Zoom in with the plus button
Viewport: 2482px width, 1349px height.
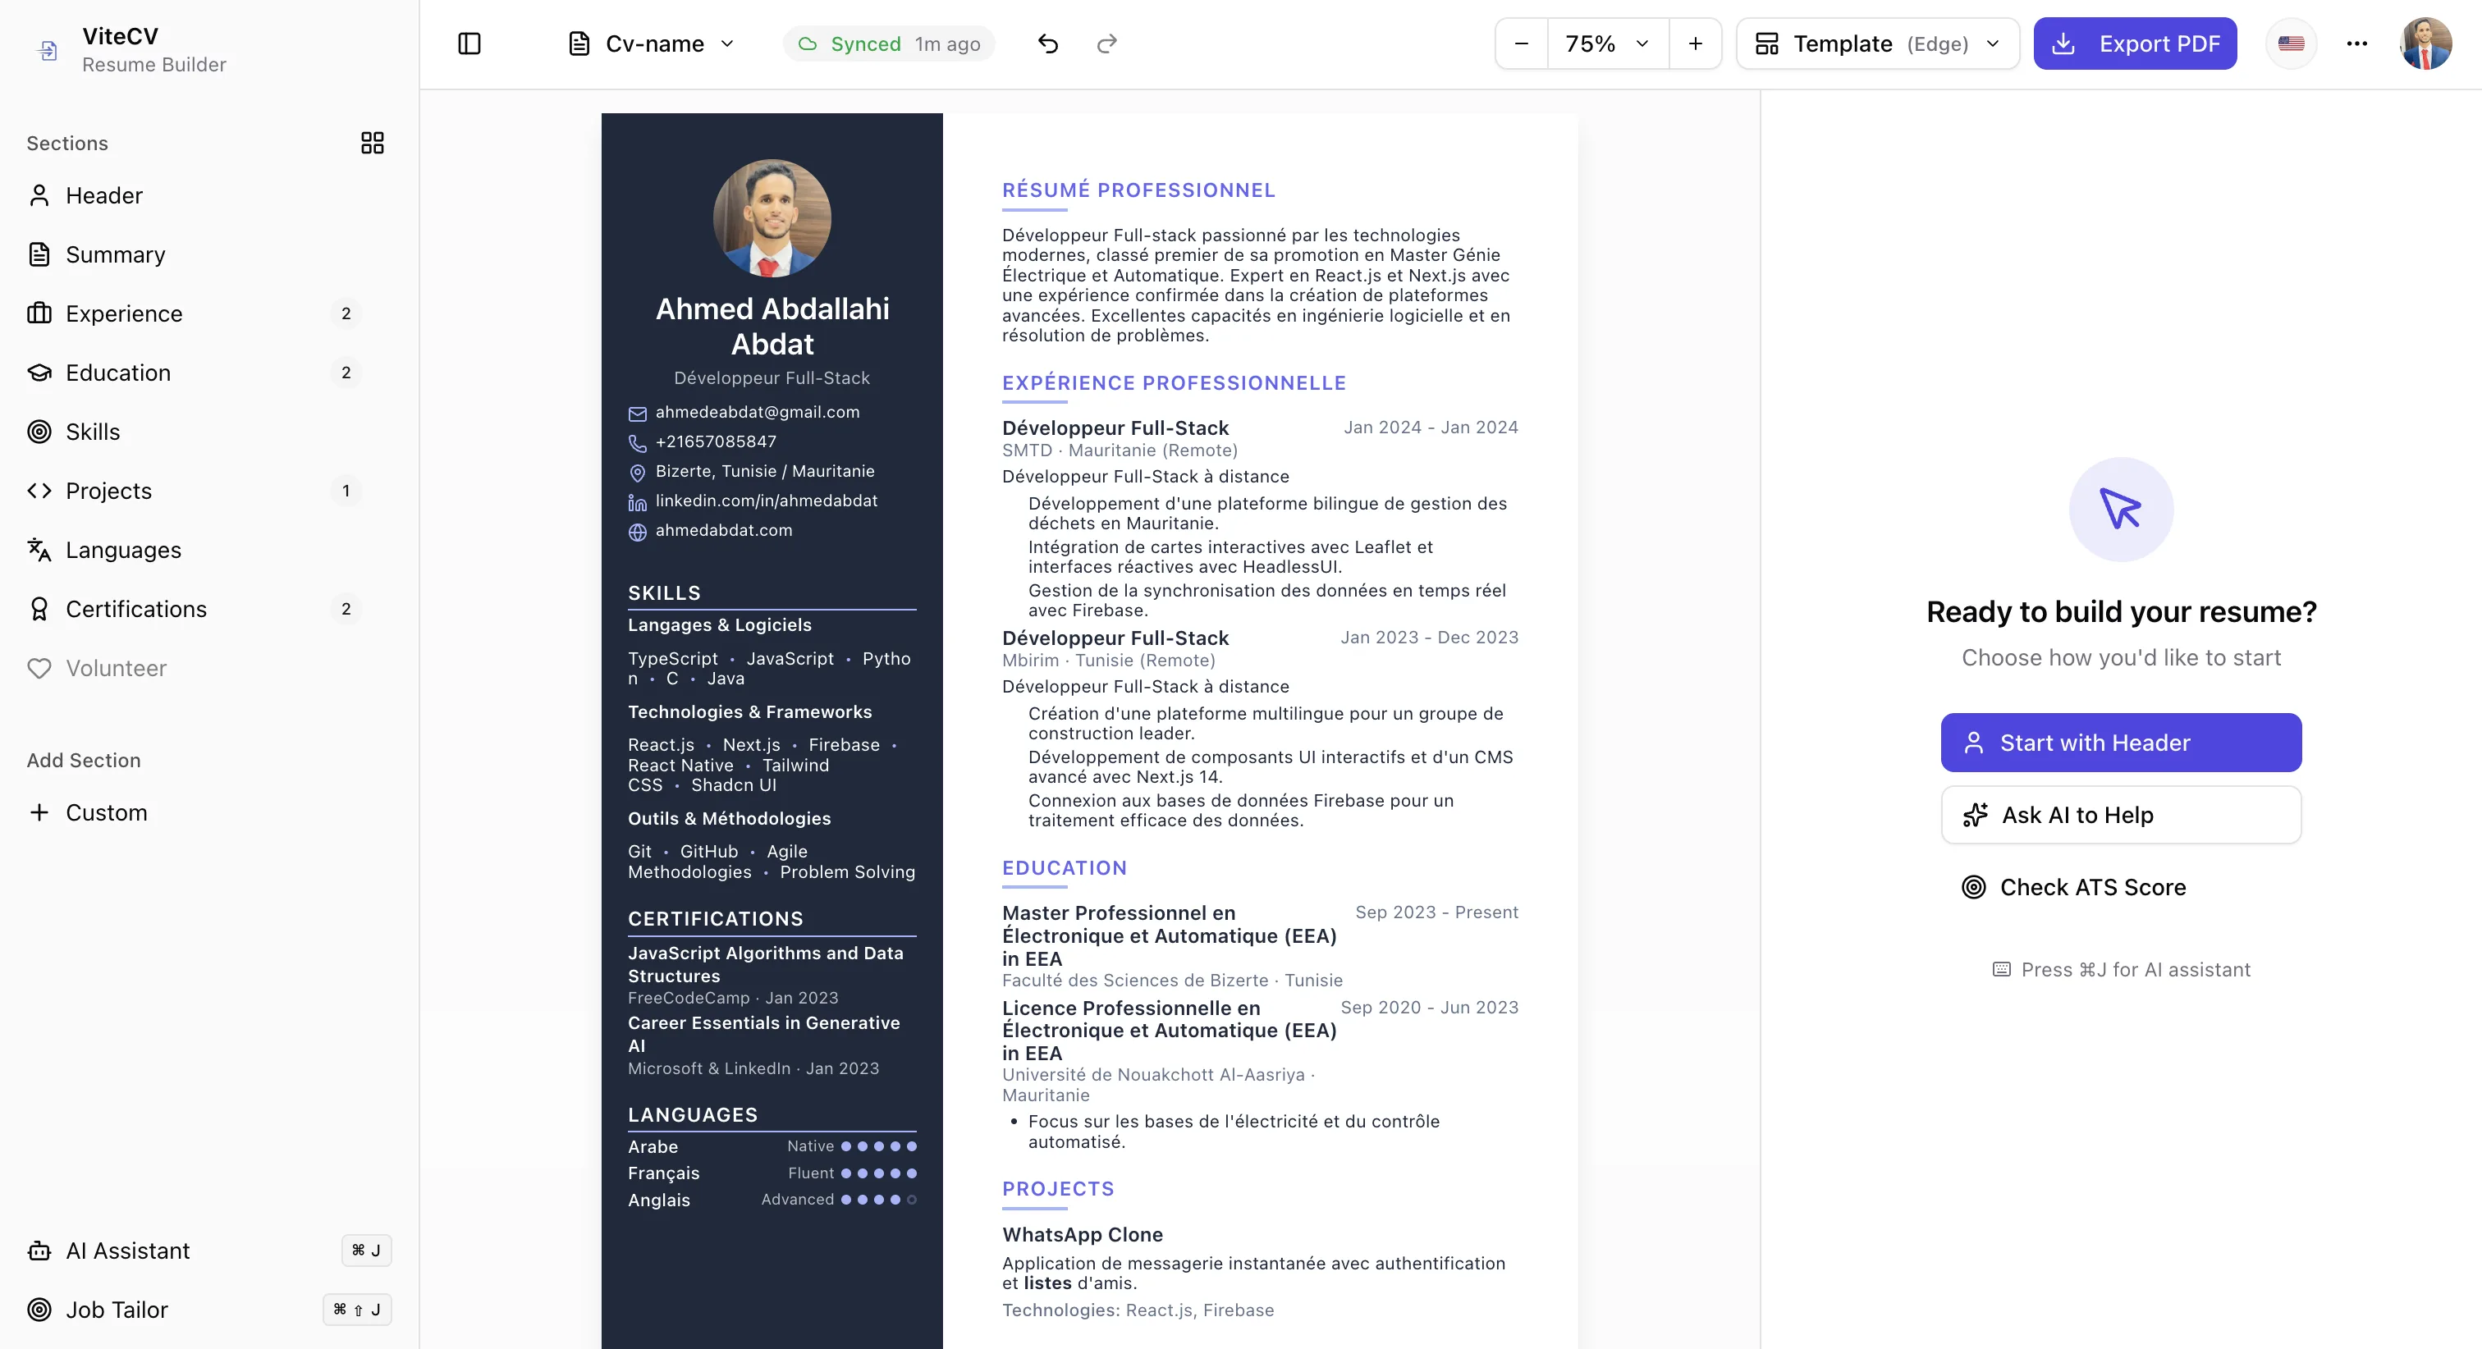[1696, 43]
